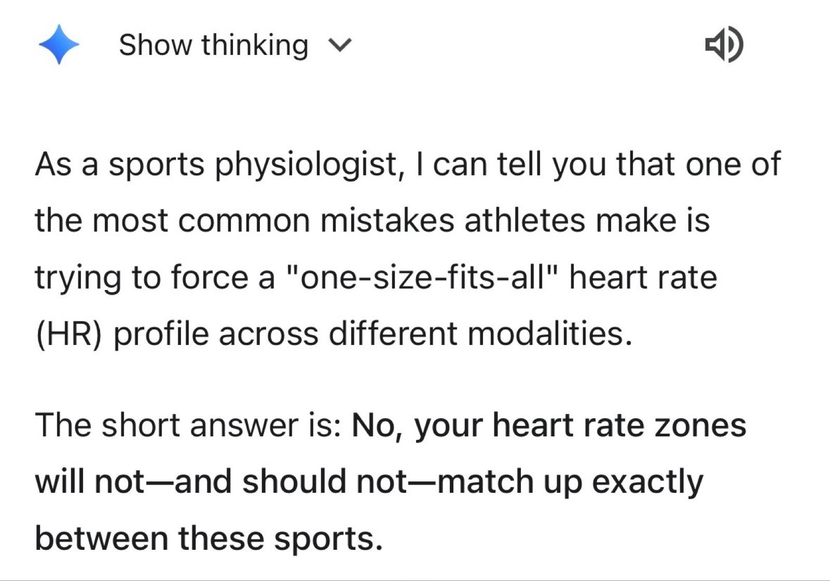Click the word "athletes" in first paragraph
Viewport: 830px width, 581px height.
coord(524,221)
